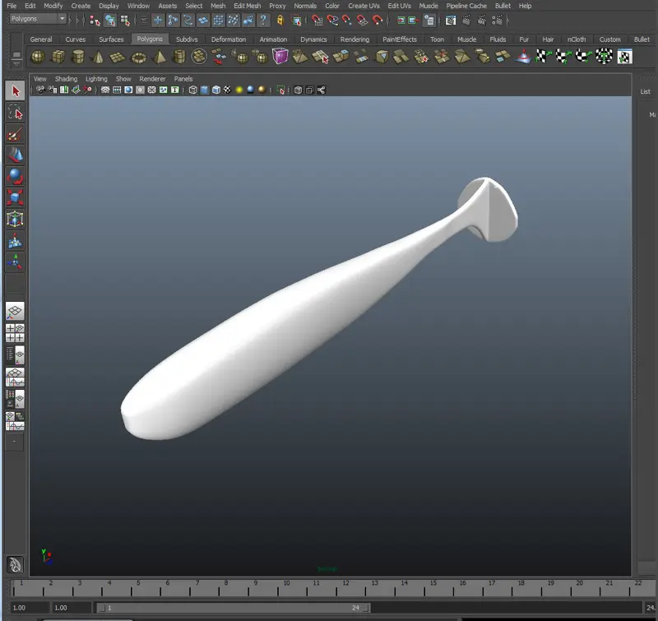Open the viewport Shading menu
This screenshot has height=621, width=658.
[x=66, y=79]
